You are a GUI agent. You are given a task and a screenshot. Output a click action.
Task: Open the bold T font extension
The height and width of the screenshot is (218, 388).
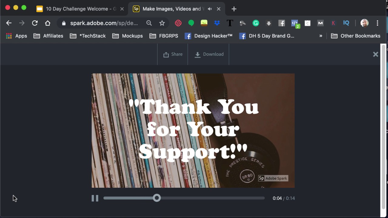tap(230, 23)
